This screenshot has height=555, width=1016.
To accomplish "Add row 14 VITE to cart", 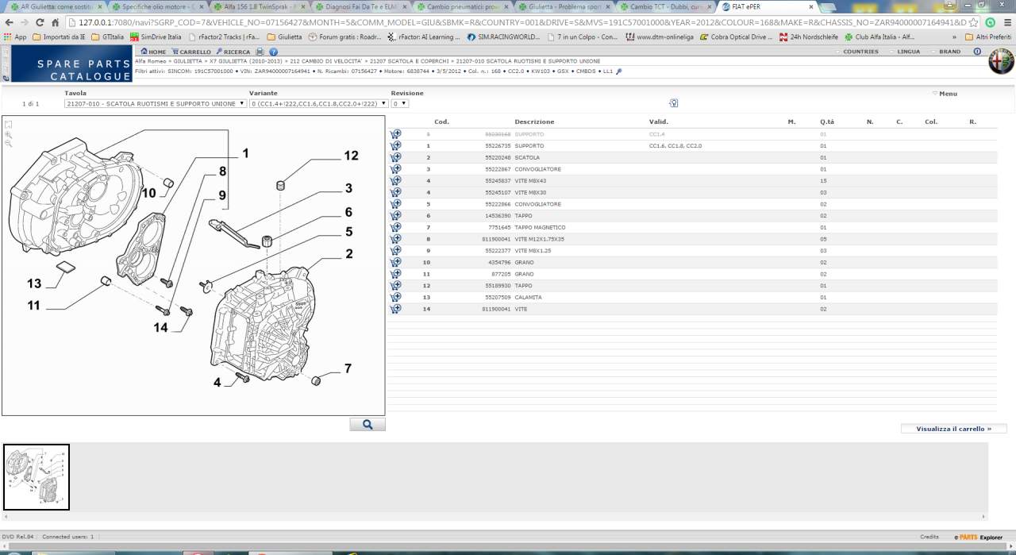I will (395, 309).
